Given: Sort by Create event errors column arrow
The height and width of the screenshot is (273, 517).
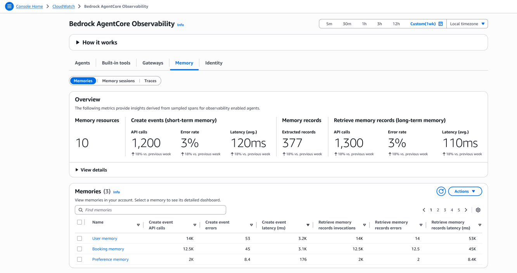Looking at the screenshot, I should point(251,225).
